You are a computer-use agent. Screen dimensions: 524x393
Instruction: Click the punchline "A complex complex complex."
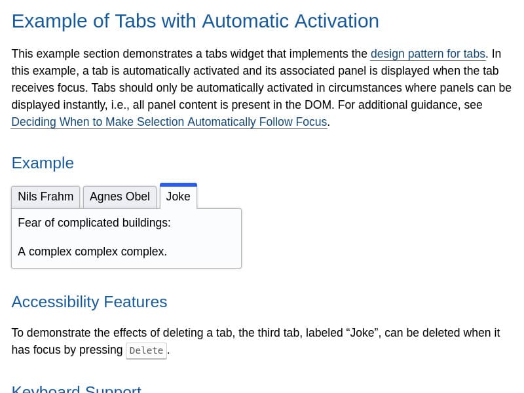(92, 252)
